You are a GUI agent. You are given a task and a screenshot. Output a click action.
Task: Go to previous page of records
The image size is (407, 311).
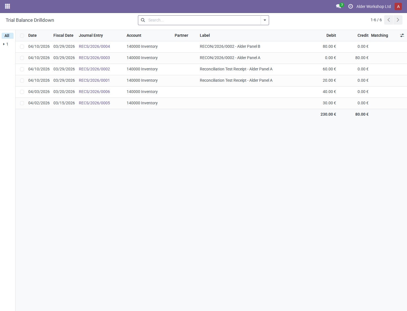pyautogui.click(x=389, y=20)
